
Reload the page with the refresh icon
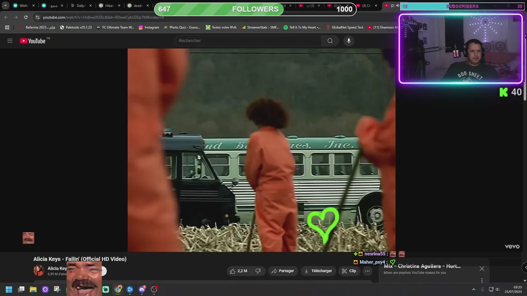[26, 17]
